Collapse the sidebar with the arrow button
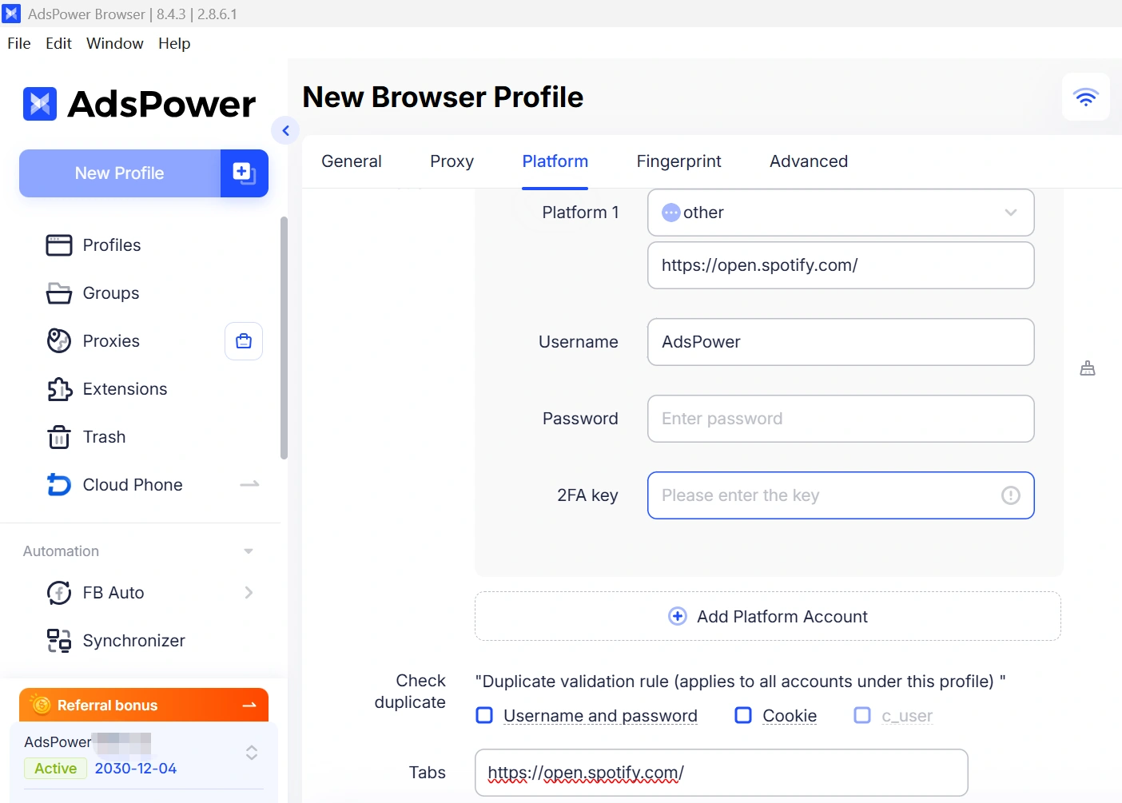1122x803 pixels. [x=285, y=130]
